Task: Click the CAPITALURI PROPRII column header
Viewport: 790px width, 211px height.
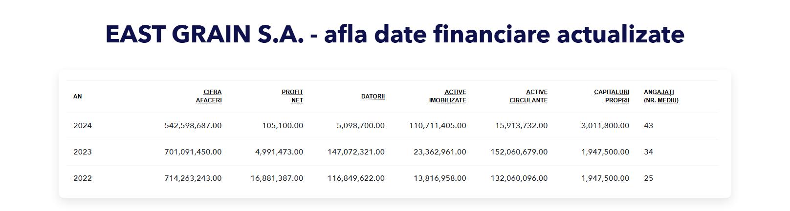Action: pos(612,96)
